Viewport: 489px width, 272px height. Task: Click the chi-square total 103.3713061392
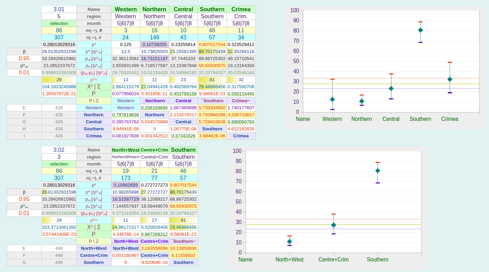(59, 227)
